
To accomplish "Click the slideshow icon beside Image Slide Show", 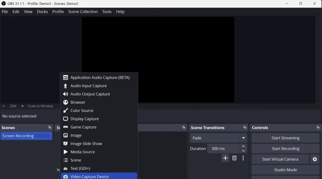I will 66,144.
